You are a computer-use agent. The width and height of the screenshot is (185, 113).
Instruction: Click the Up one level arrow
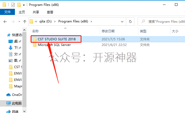point(25,22)
